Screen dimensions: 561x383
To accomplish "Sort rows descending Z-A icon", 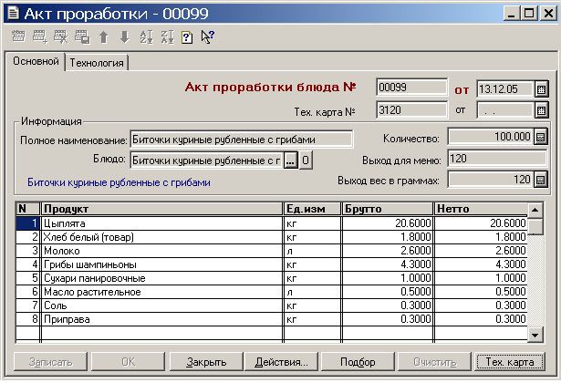I will [x=167, y=36].
